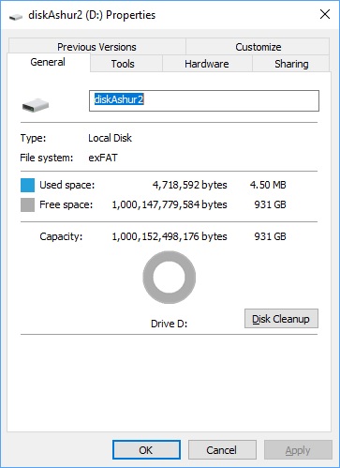
Task: Click the 'Capacity:' label
Action: point(61,236)
